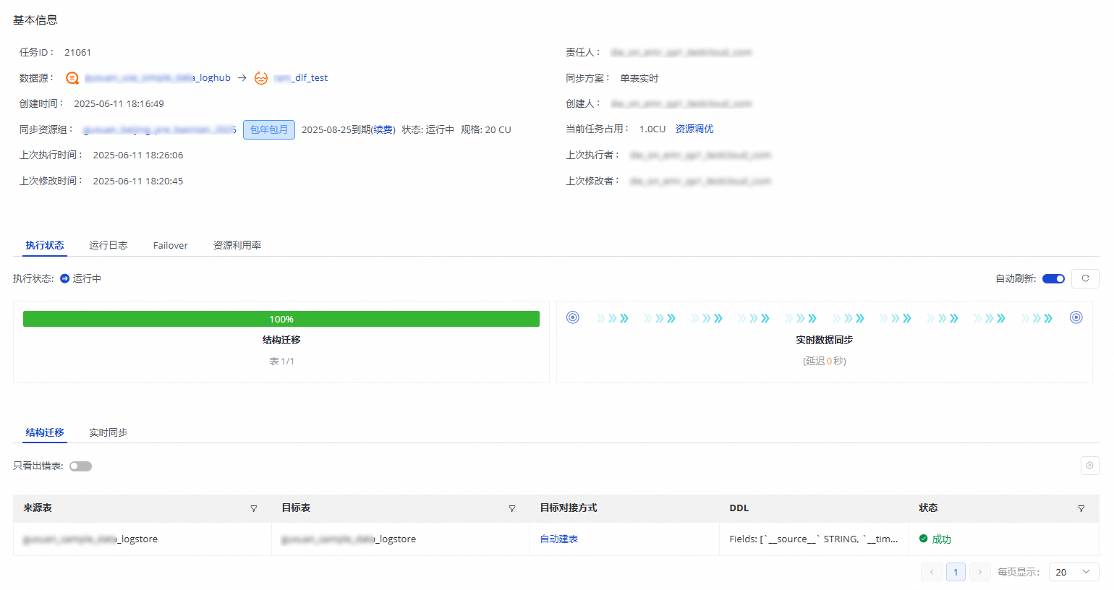Click the 上次执行时间 value 18:26:06
The height and width of the screenshot is (590, 1114).
coord(137,155)
